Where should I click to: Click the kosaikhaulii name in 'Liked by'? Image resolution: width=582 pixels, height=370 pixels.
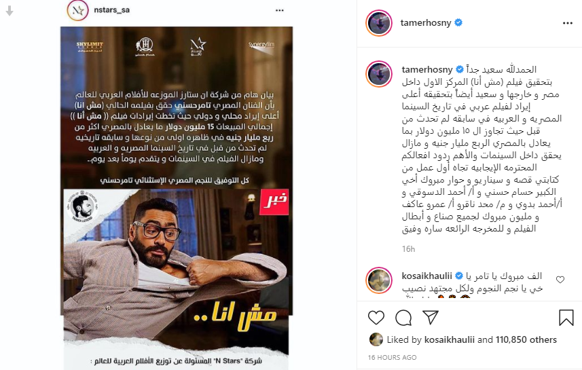tap(449, 339)
